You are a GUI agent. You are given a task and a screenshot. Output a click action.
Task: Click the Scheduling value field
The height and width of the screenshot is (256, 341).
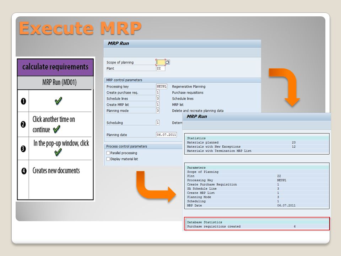pos(158,123)
